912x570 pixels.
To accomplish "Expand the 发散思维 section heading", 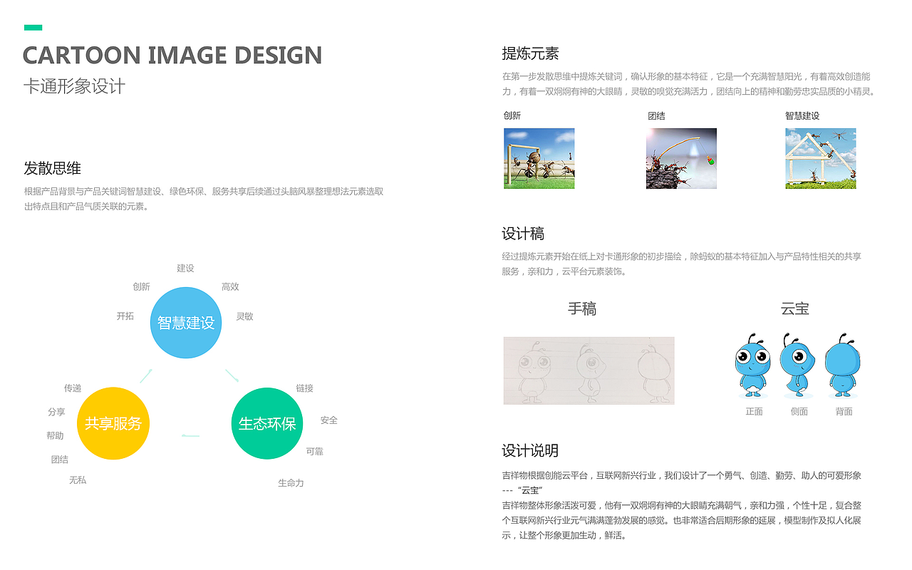I will tap(53, 169).
